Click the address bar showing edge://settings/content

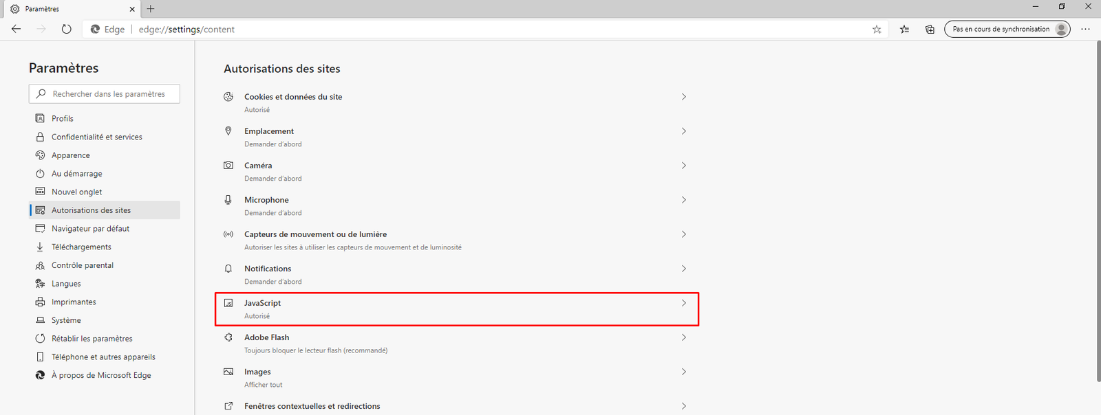click(482, 30)
